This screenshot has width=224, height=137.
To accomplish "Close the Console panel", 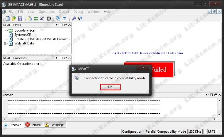I will pyautogui.click(x=220, y=95).
